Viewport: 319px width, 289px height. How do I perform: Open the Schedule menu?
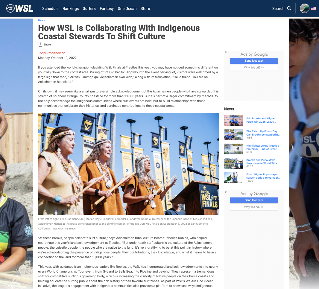[50, 9]
